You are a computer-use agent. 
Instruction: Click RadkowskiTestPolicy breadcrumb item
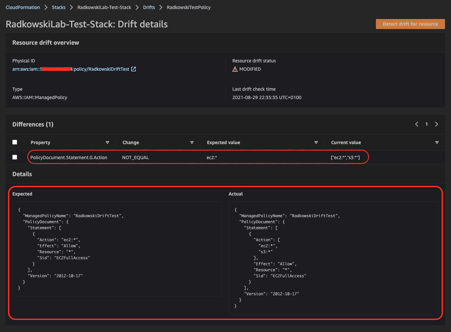click(x=189, y=7)
